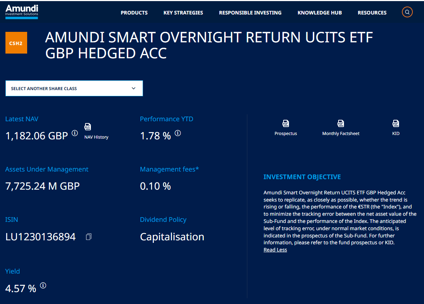Copy the ISIN with the copy icon
Screen dimensions: 424x304
pyautogui.click(x=89, y=237)
